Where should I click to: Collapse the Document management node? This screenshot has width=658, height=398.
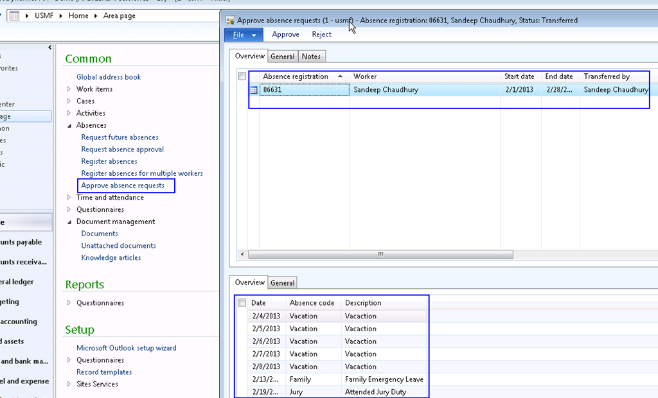[69, 222]
